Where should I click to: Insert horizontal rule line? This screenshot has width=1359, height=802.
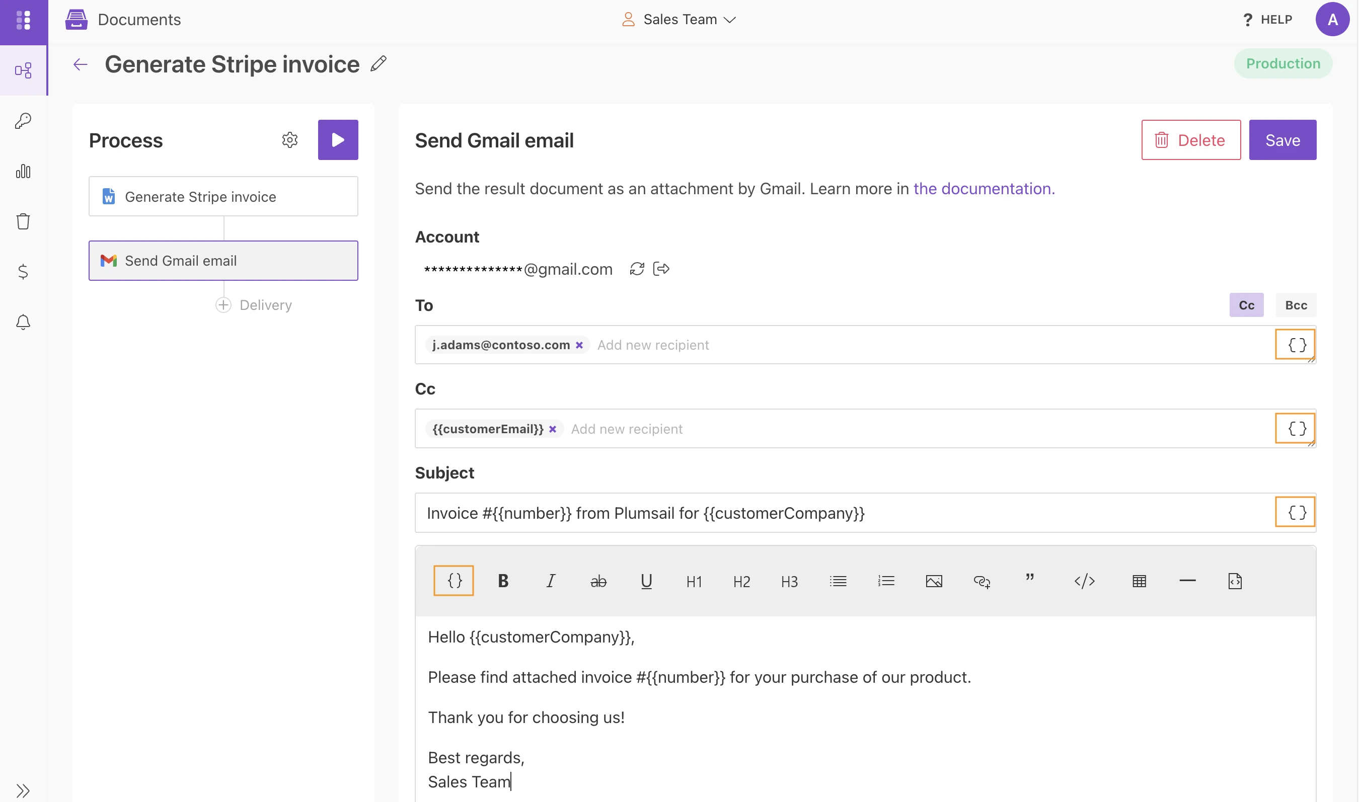click(1187, 581)
